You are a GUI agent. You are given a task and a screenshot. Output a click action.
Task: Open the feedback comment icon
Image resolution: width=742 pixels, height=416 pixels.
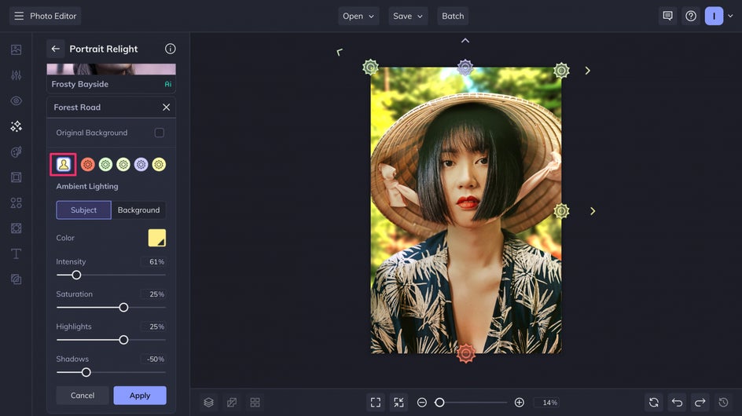pyautogui.click(x=667, y=16)
